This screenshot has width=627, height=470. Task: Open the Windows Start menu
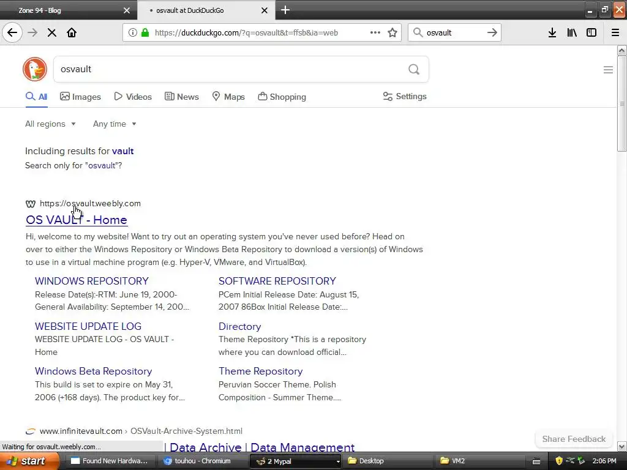coord(28,461)
